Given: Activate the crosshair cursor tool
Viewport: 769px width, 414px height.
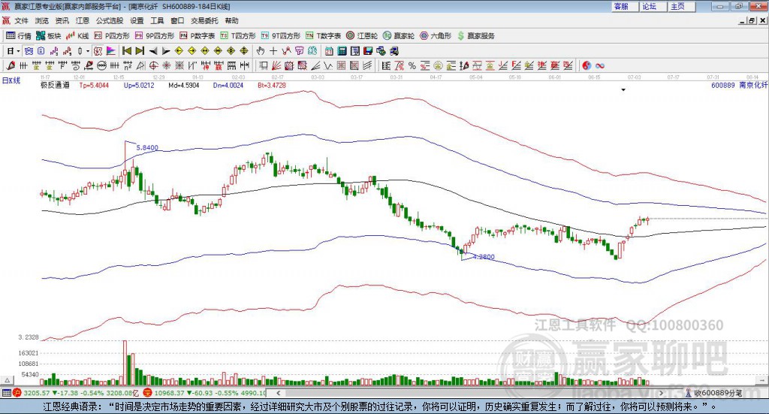Looking at the screenshot, I should click(273, 51).
